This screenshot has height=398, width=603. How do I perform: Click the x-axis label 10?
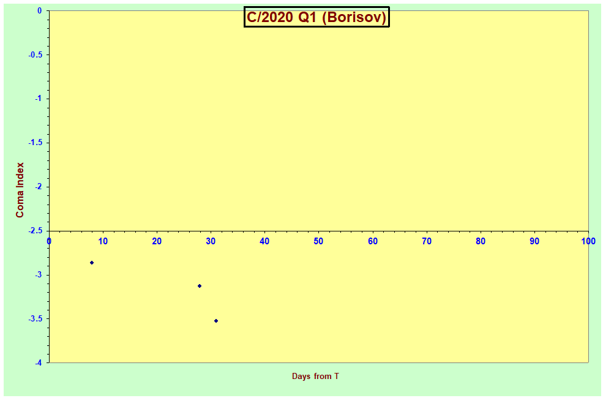tap(103, 241)
